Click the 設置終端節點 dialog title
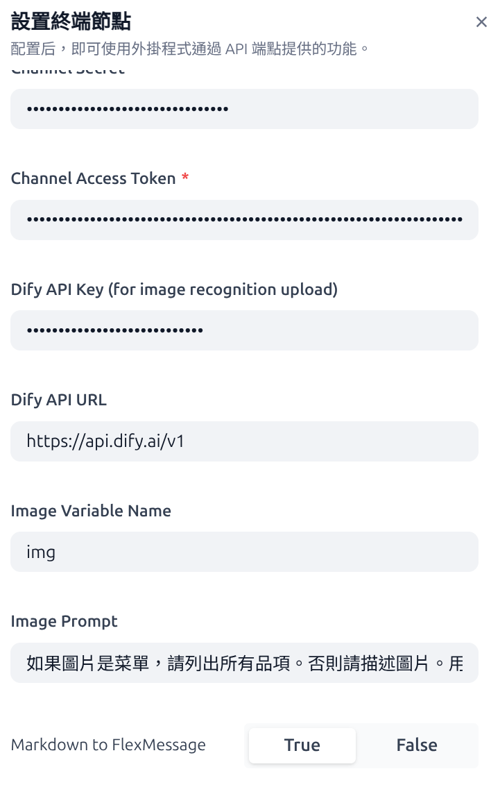This screenshot has height=803, width=491. pos(71,22)
